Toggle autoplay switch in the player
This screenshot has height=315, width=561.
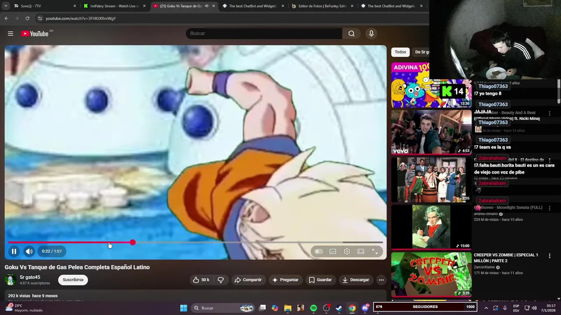pos(319,252)
